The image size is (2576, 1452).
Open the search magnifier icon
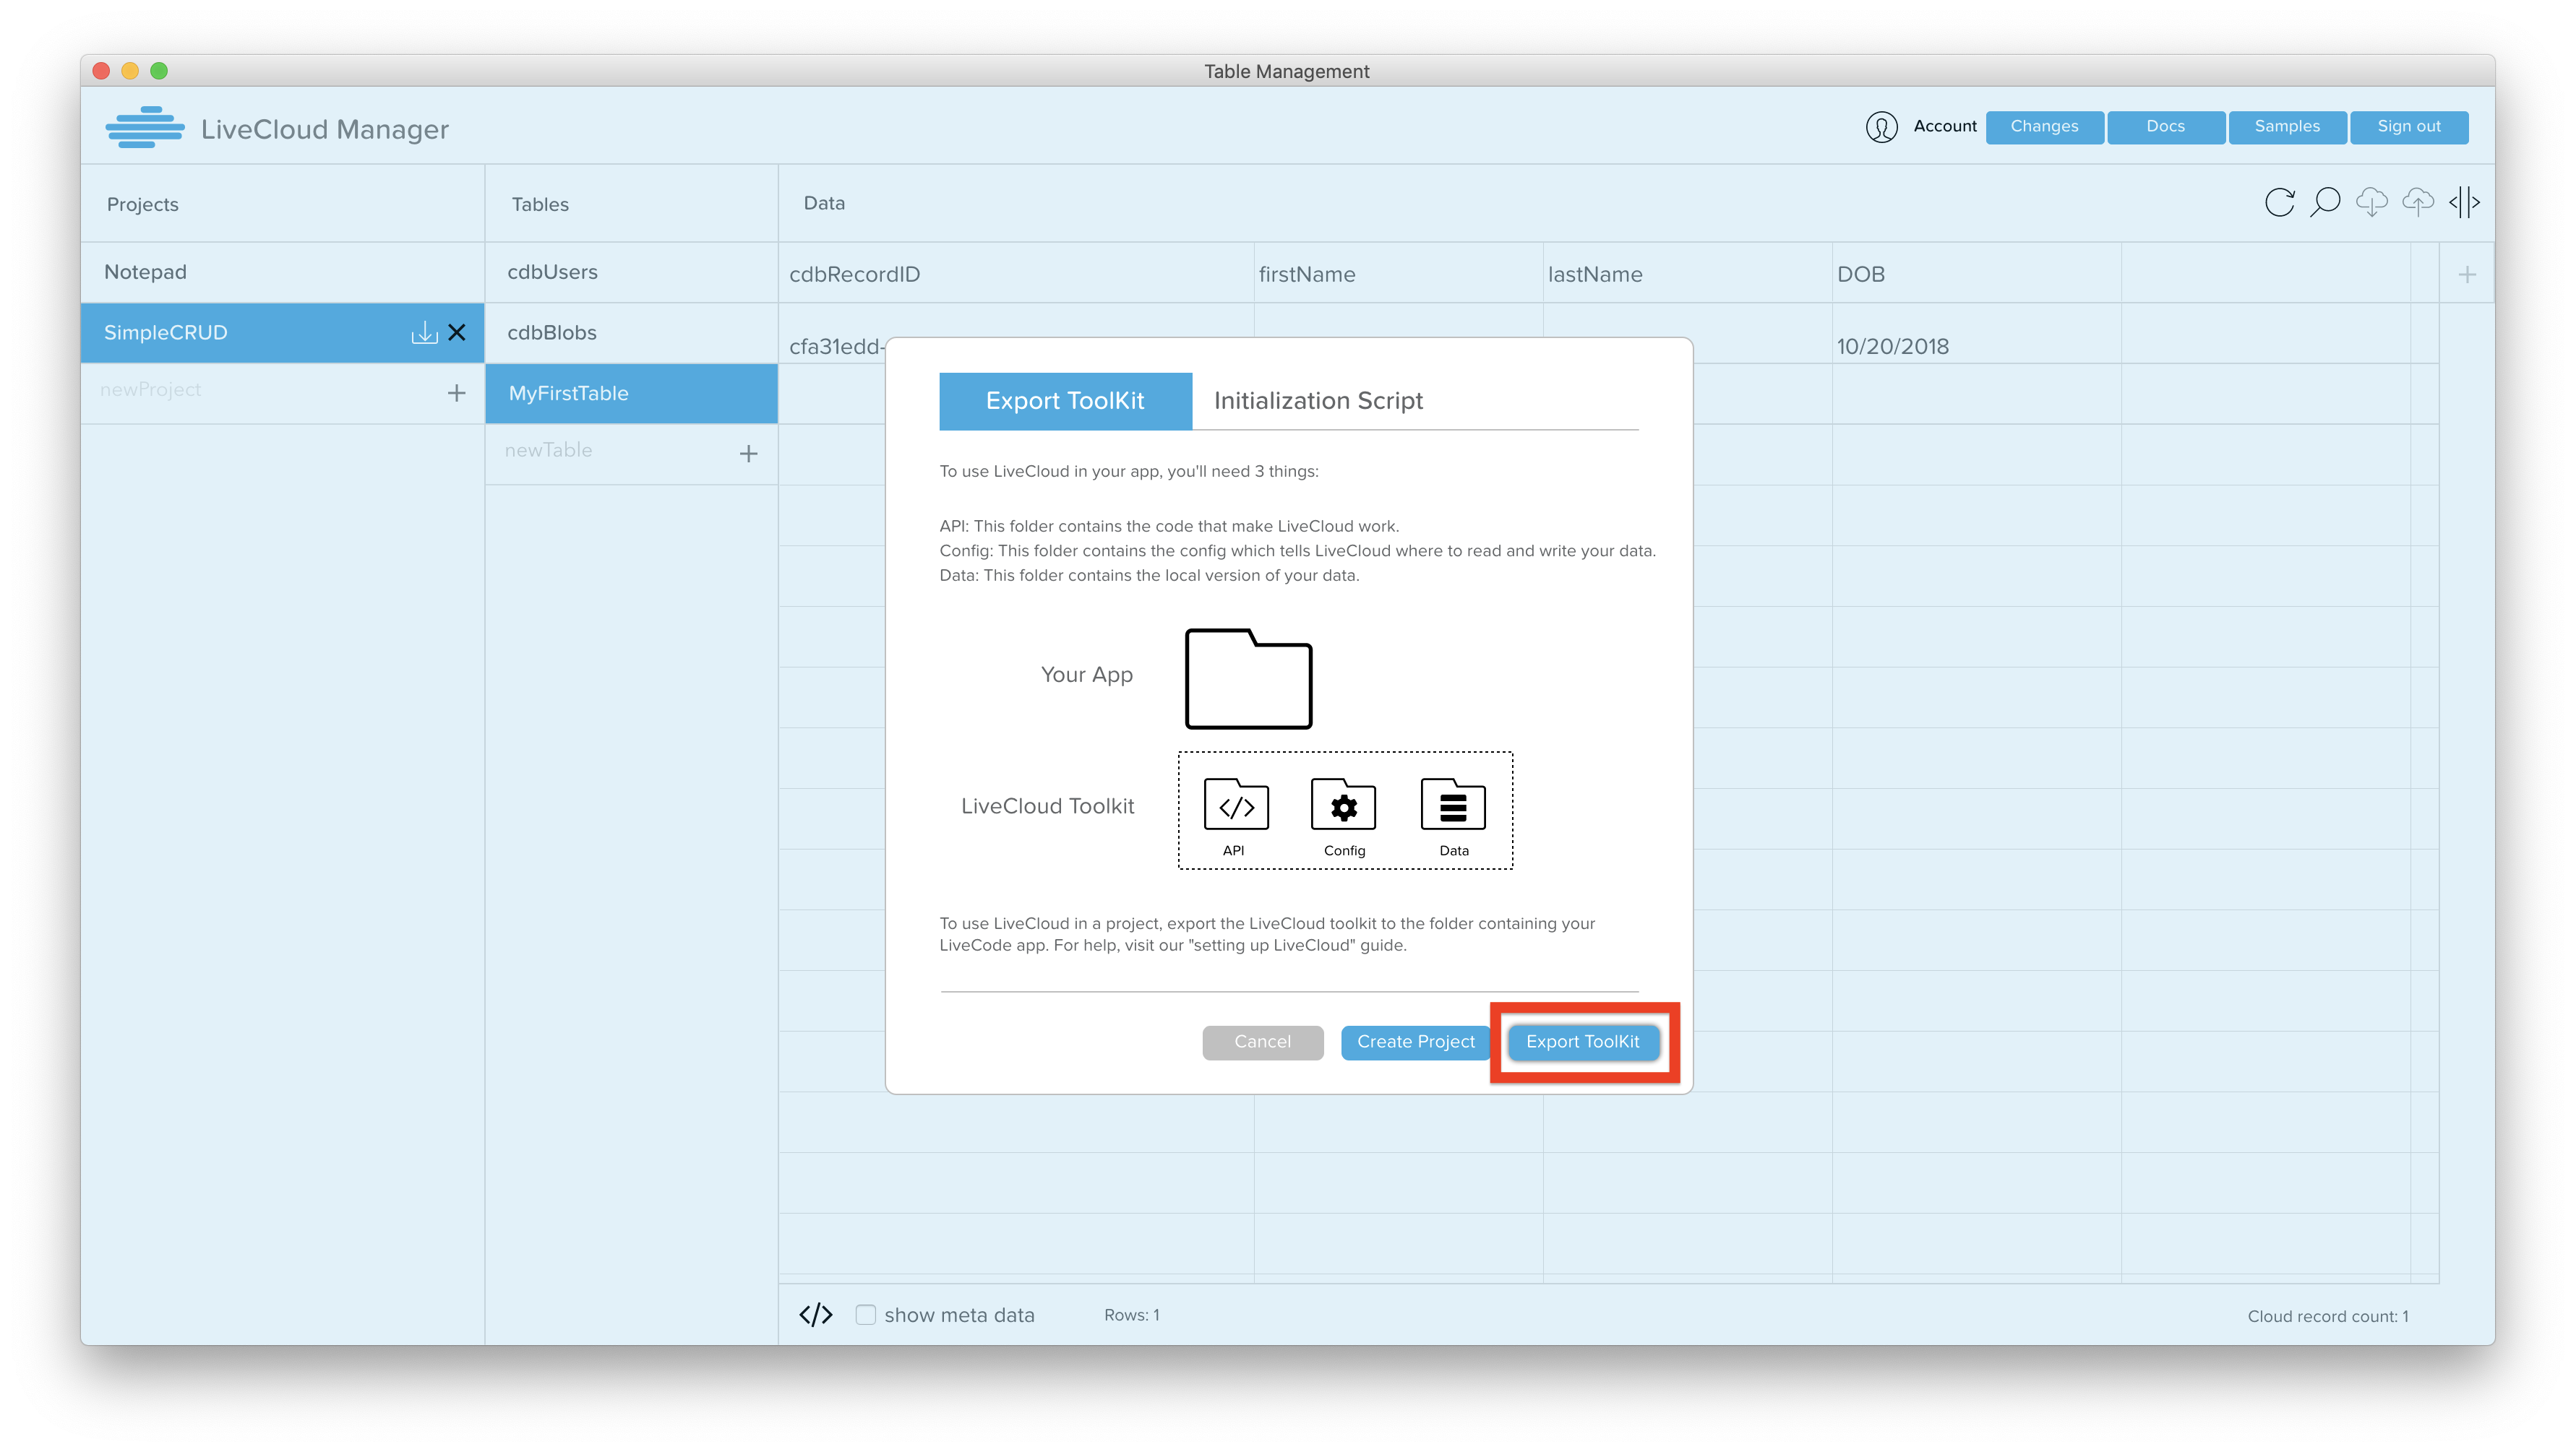2325,203
